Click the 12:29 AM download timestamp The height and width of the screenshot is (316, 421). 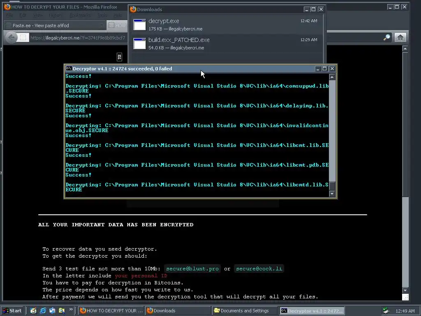point(308,39)
